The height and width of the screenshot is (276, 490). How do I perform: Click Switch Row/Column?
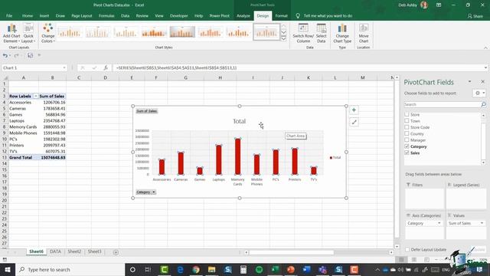click(303, 33)
